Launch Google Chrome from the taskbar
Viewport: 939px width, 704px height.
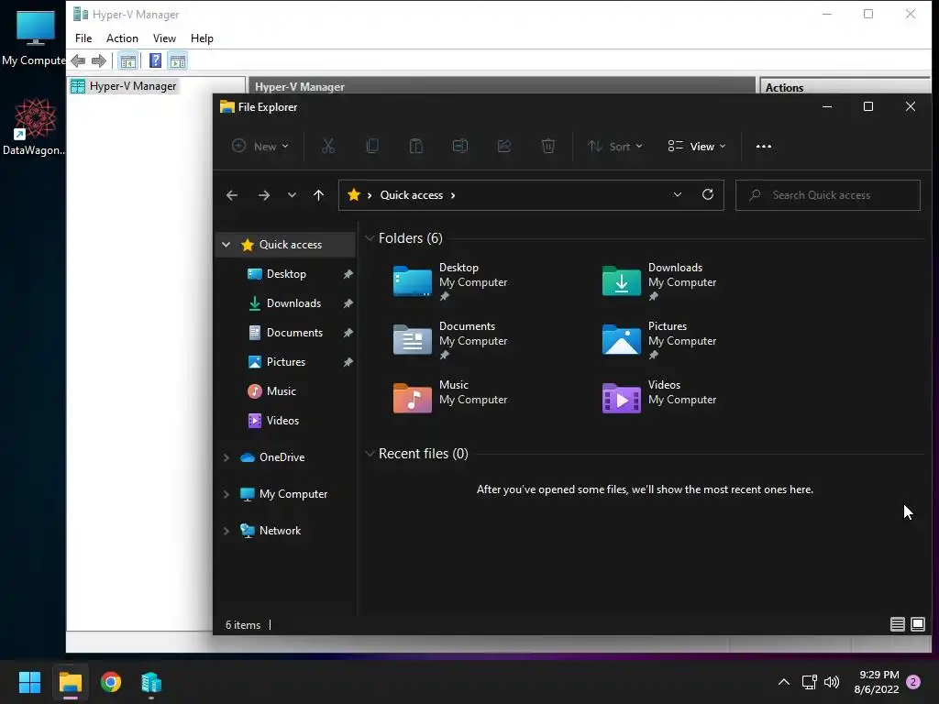(x=111, y=682)
